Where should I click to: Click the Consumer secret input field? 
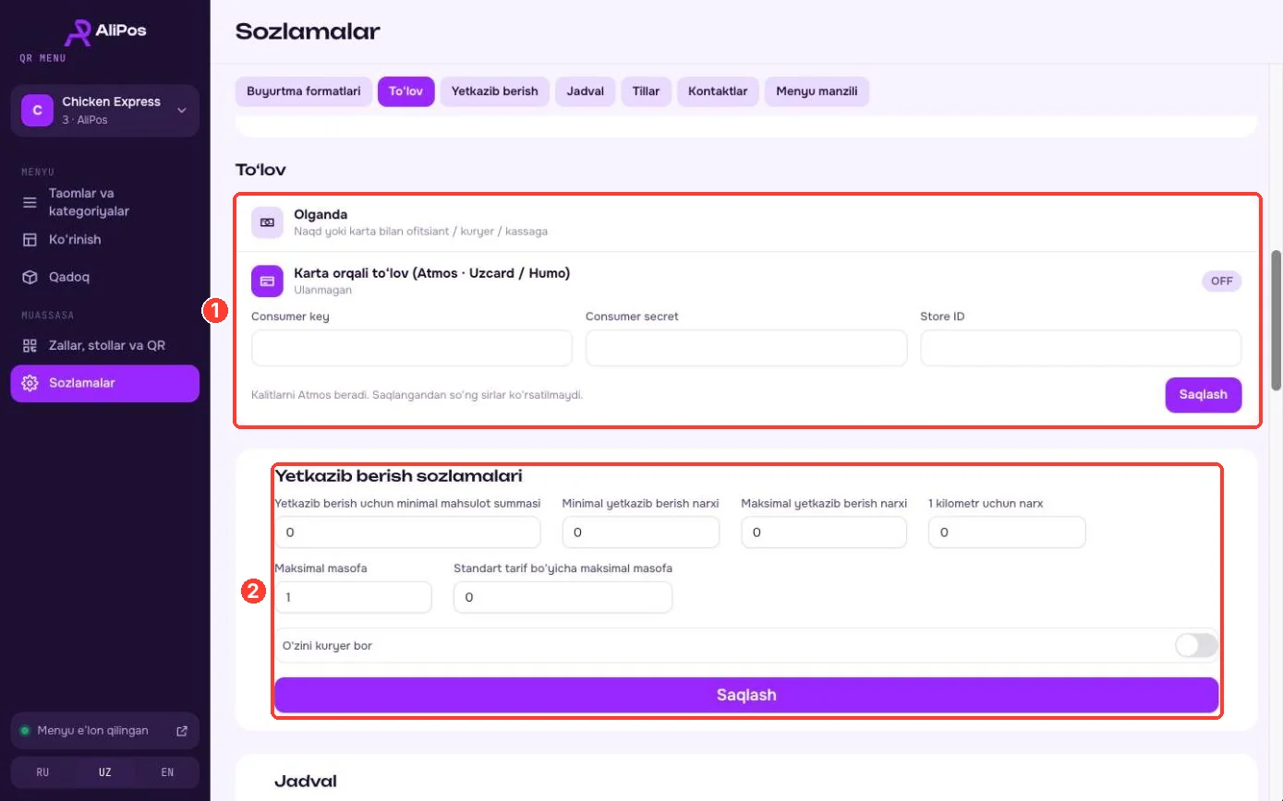pyautogui.click(x=746, y=349)
